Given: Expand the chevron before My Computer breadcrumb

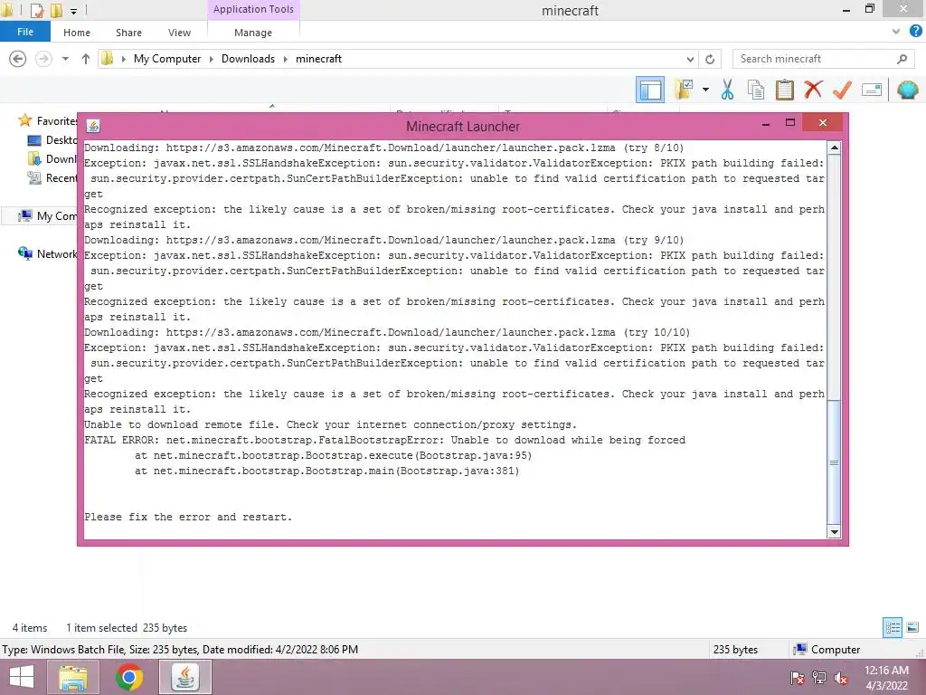Looking at the screenshot, I should [123, 59].
